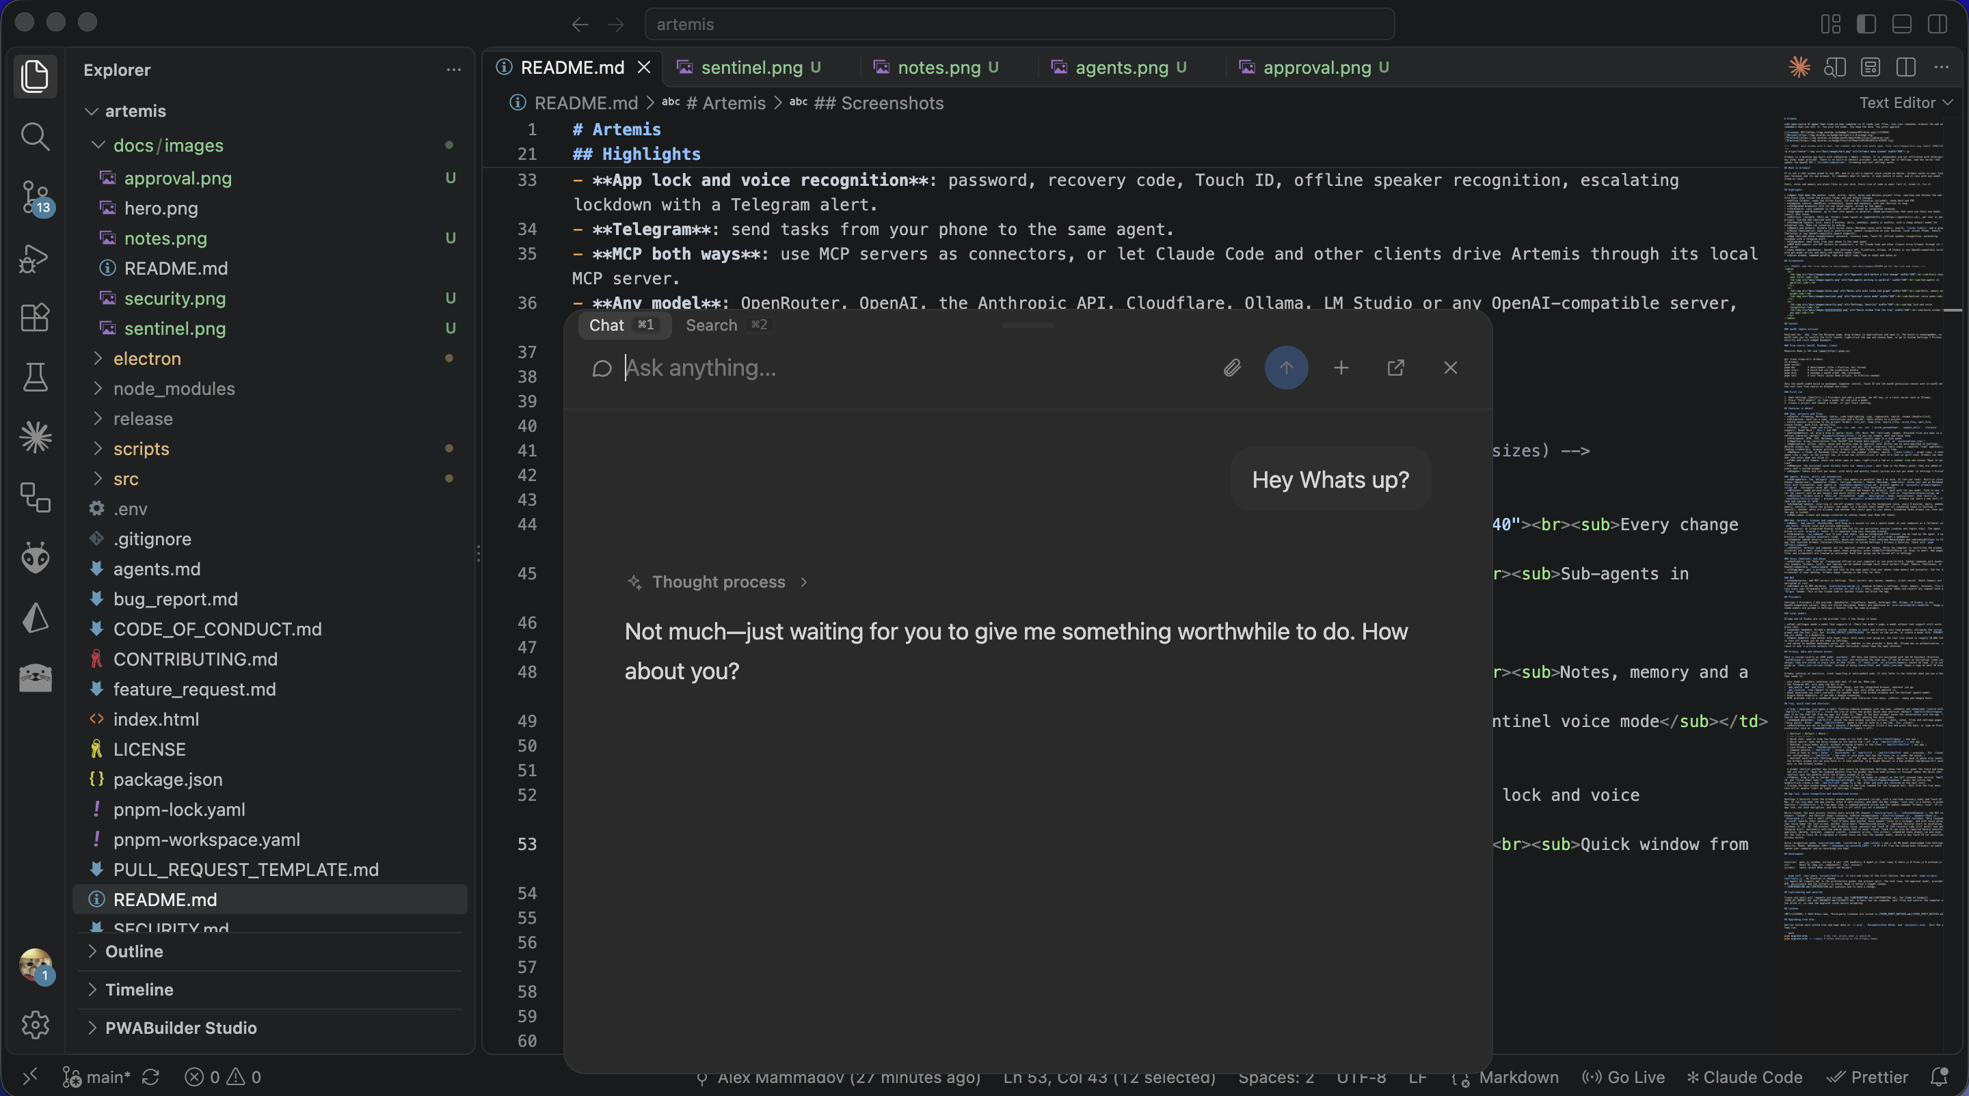The width and height of the screenshot is (1969, 1096).
Task: Expand the scripts folder
Action: 98,448
